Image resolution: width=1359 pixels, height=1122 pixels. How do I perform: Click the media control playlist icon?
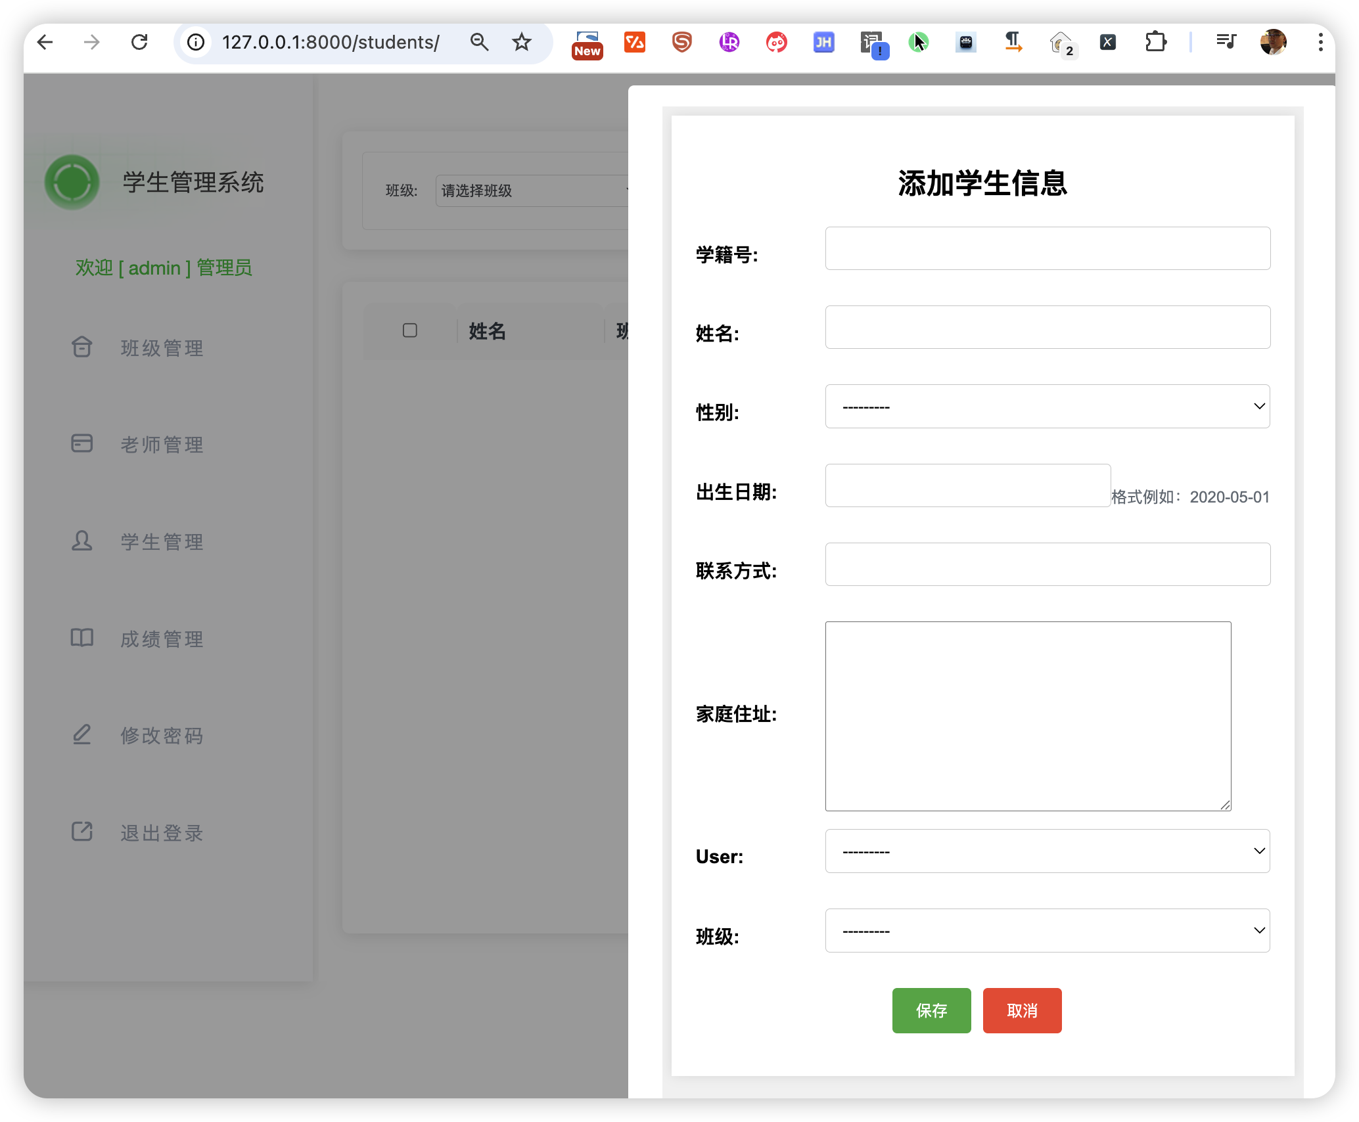coord(1226,43)
